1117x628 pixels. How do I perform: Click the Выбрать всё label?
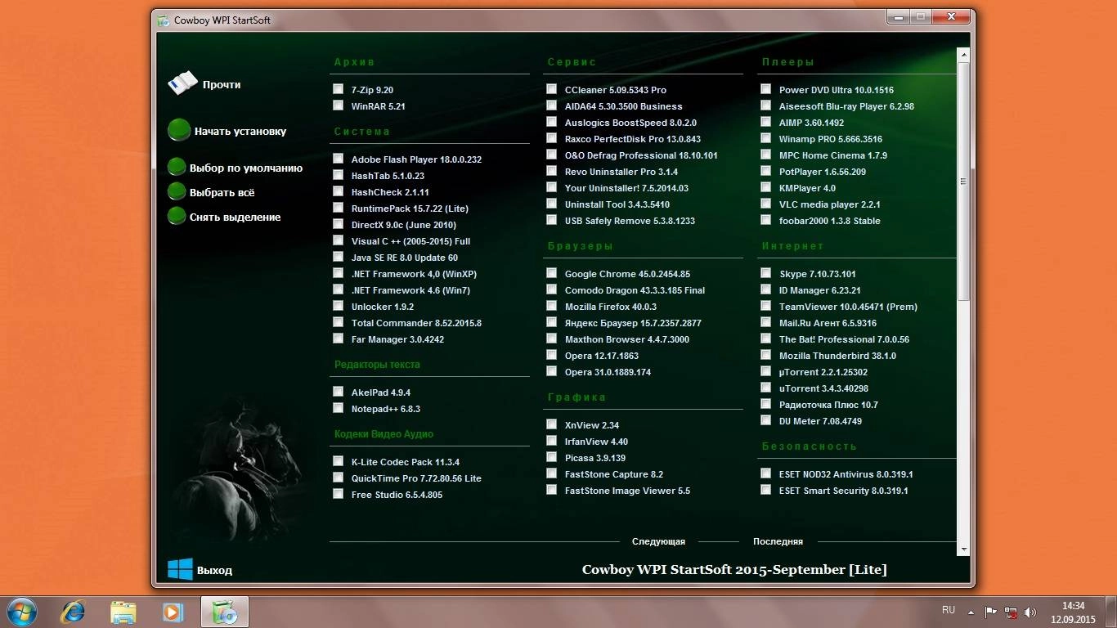(x=222, y=192)
